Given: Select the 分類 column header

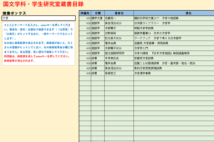Looking at the screenshot, I should [x=97, y=13].
